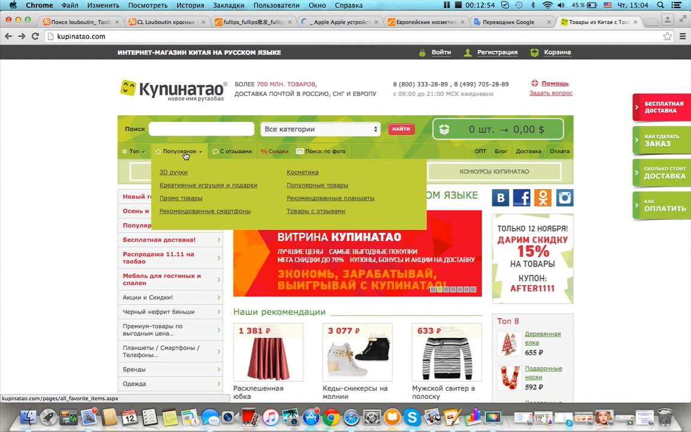Click the Chrome icon in dock

coord(331,417)
